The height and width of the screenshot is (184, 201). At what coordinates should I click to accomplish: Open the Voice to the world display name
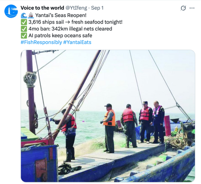[42, 8]
